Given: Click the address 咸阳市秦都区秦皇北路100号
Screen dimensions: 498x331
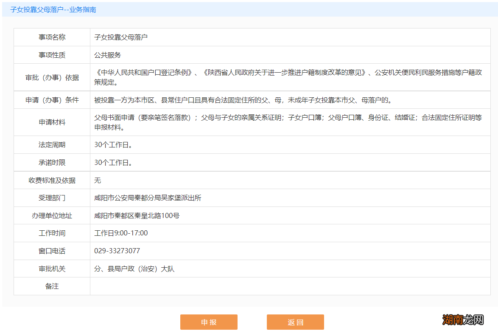Looking at the screenshot, I should [x=136, y=215].
